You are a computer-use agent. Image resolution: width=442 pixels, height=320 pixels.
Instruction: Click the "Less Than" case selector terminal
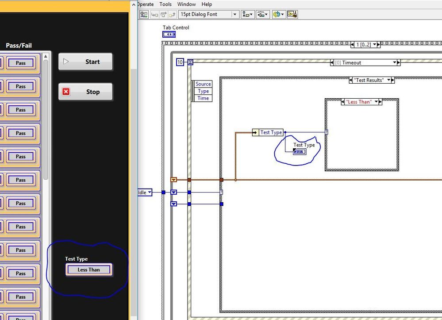point(327,132)
